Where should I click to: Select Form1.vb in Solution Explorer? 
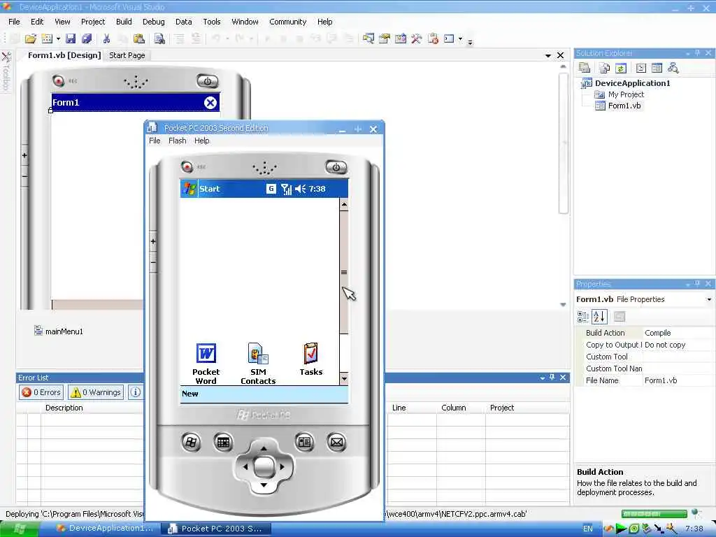(624, 106)
